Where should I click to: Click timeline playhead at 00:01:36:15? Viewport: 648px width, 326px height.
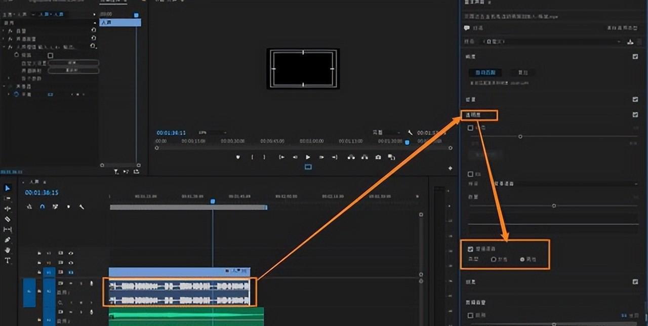[213, 201]
